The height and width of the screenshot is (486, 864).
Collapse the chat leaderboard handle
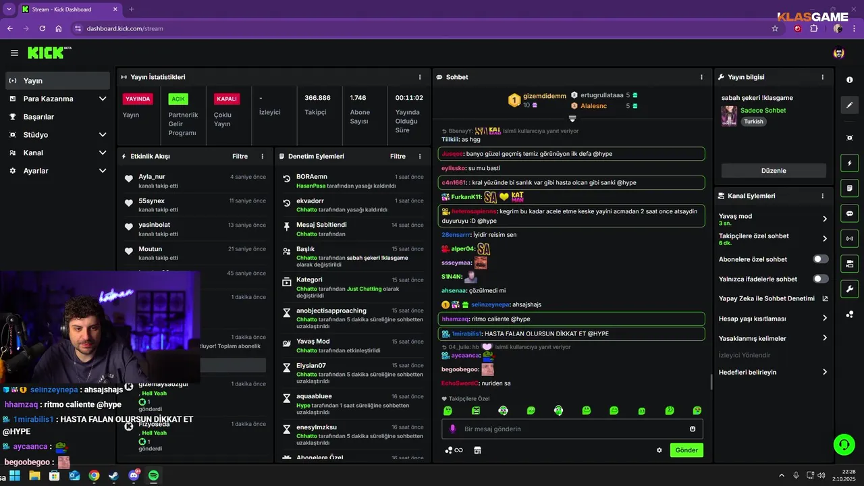pos(572,118)
